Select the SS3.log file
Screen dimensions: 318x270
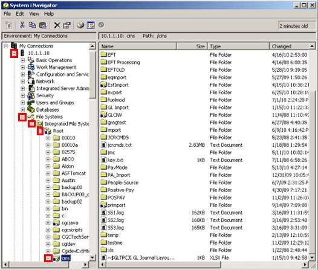click(115, 228)
